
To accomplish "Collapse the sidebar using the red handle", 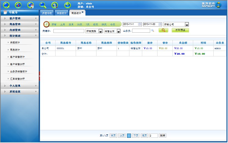I will pyautogui.click(x=40, y=76).
